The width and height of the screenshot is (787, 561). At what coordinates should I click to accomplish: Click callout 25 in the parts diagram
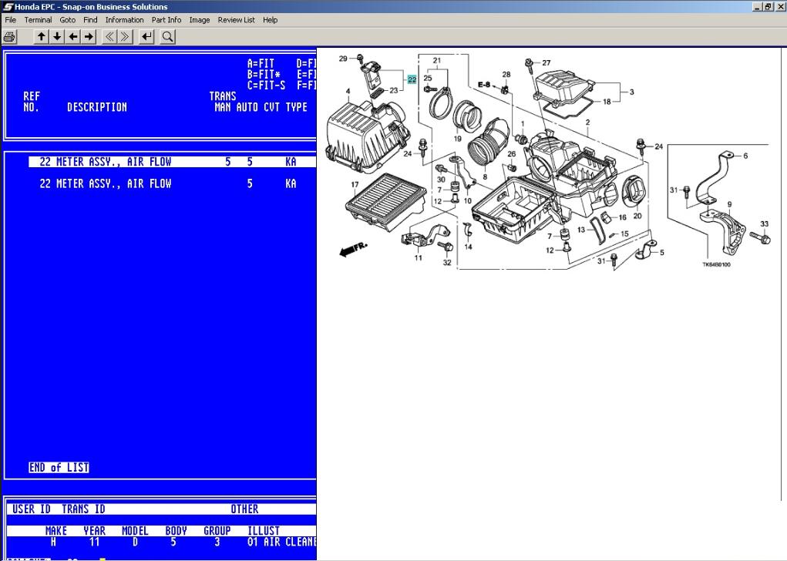(x=428, y=79)
